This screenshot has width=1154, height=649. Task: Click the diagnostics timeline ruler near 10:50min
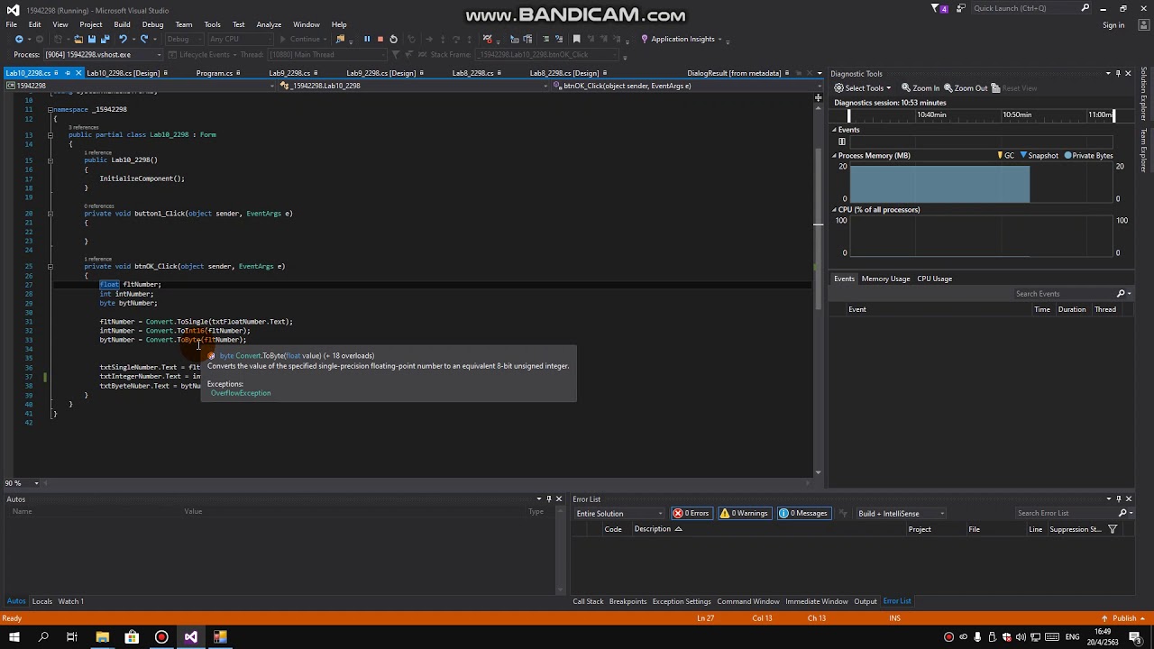point(1017,114)
